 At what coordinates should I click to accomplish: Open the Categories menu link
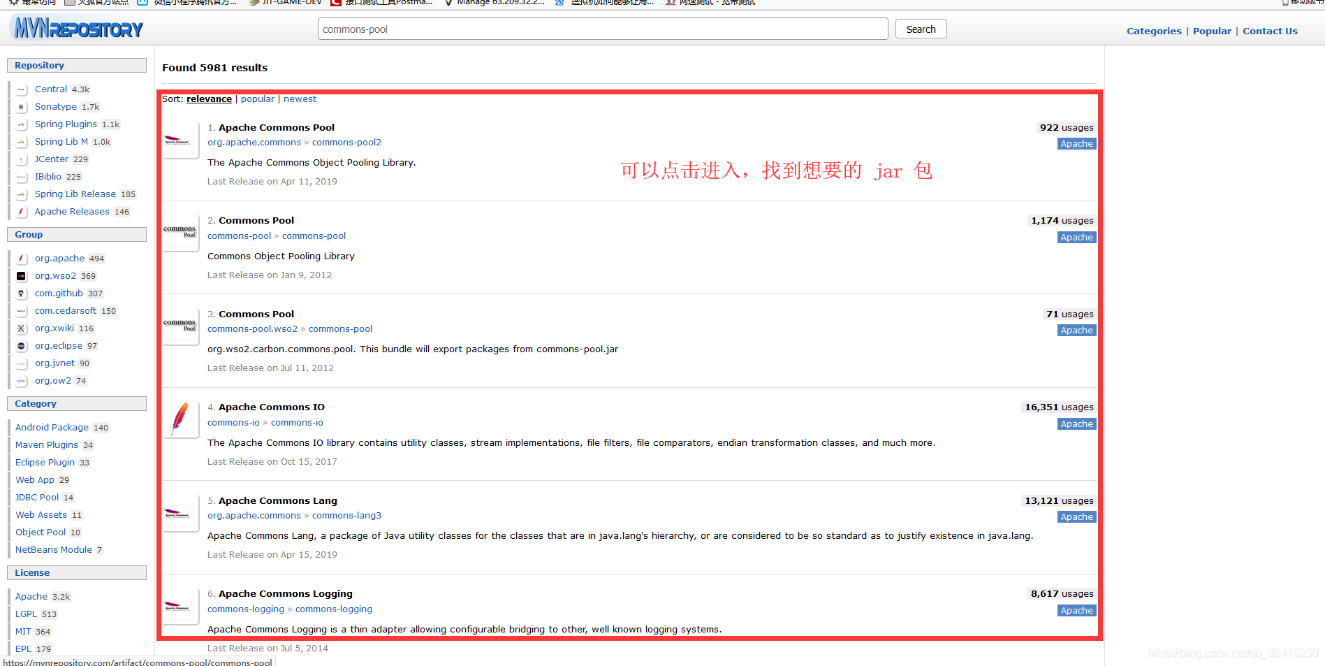[x=1154, y=31]
